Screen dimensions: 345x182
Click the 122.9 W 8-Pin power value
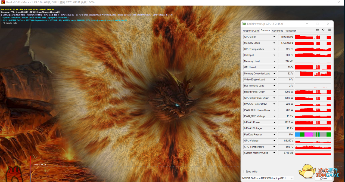[x=286, y=122]
